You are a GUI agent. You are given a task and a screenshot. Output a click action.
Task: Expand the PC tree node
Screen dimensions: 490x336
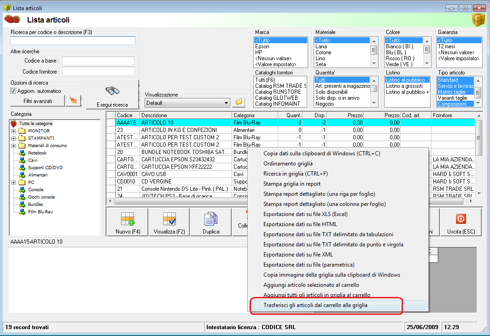tap(13, 182)
